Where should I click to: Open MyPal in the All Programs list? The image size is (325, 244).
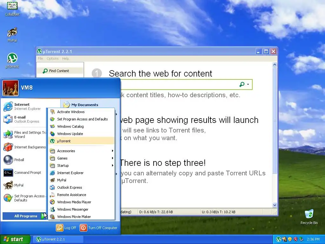pos(82,180)
